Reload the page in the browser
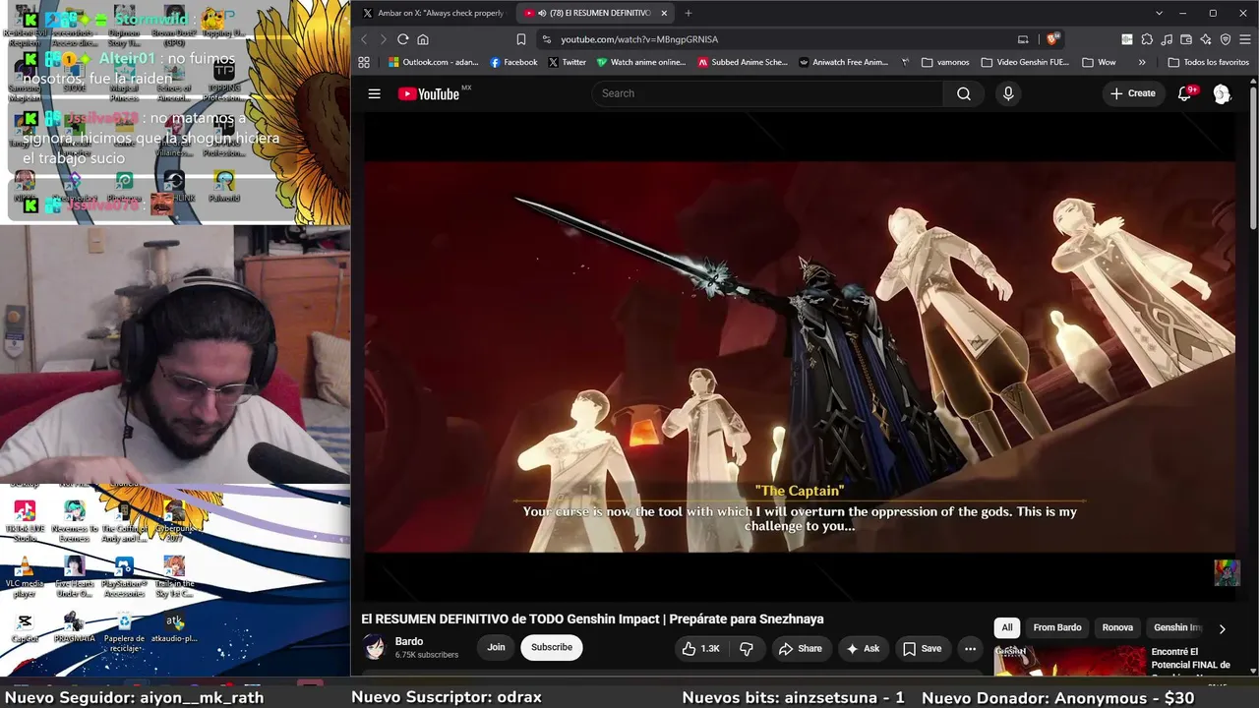Viewport: 1259px width, 708px height. click(x=403, y=39)
